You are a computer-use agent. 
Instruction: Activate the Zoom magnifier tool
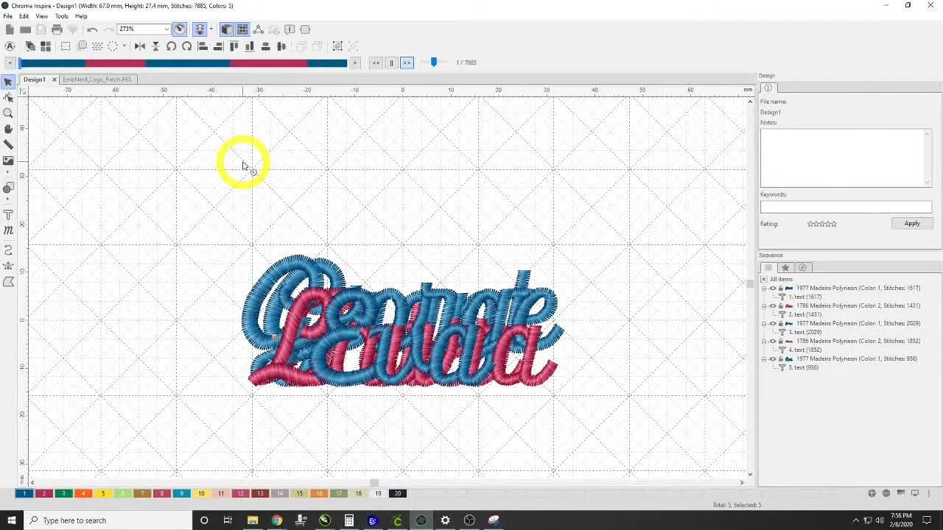point(8,113)
